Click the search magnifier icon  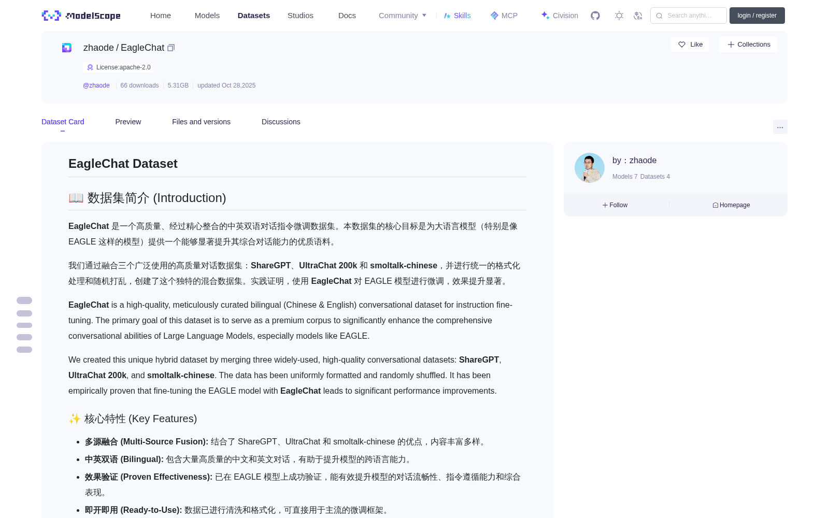(659, 16)
